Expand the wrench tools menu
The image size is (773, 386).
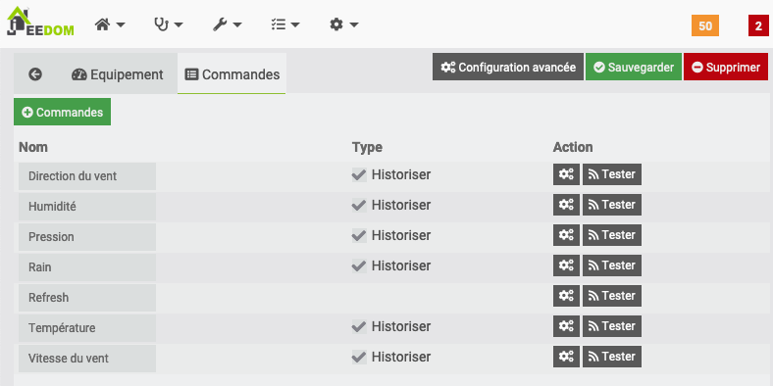tap(227, 24)
